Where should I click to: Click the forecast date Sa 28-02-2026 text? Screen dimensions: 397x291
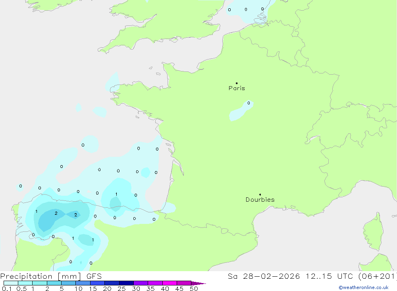coord(264,276)
